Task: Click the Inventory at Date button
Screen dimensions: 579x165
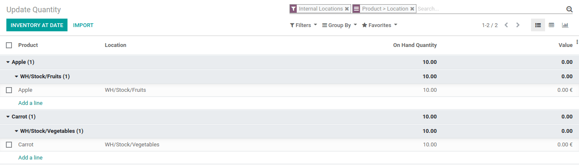Action: 37,25
